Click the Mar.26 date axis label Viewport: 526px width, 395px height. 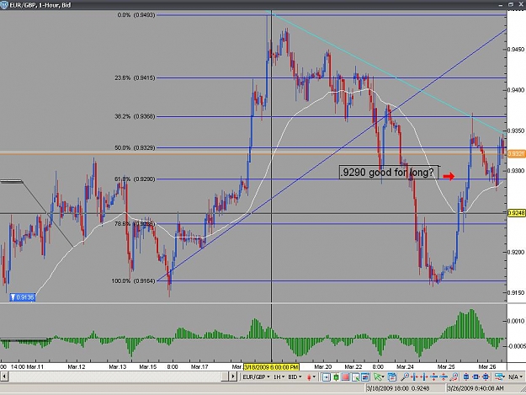click(x=487, y=367)
